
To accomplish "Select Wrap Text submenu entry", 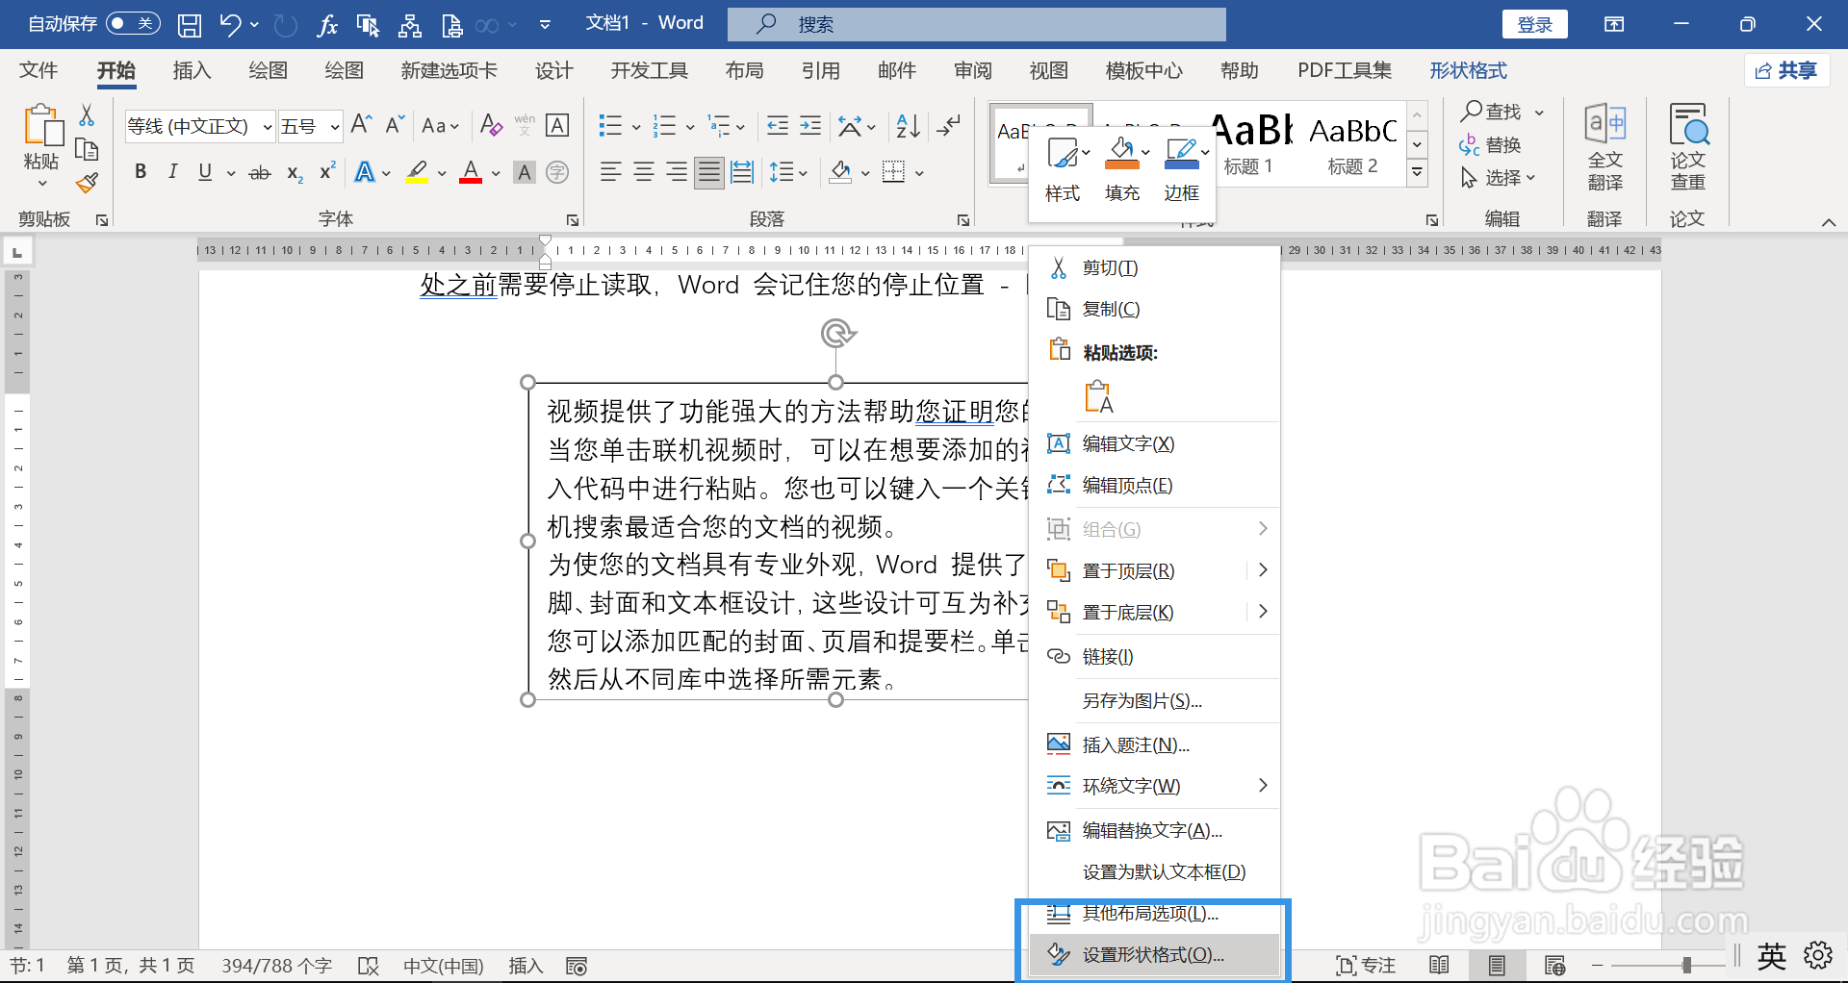I will [x=1154, y=786].
